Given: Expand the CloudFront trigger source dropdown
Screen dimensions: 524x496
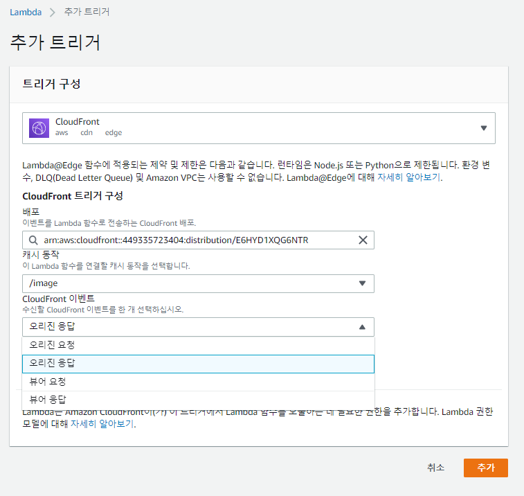Looking at the screenshot, I should tap(259, 128).
